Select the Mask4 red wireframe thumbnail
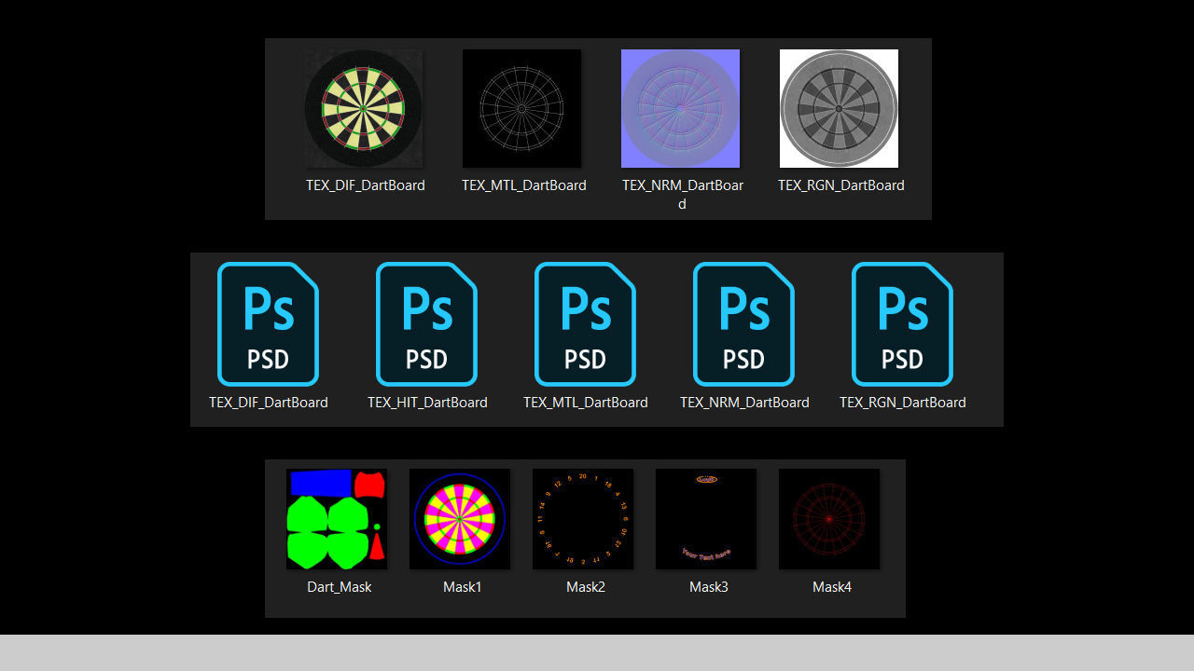 (x=829, y=519)
